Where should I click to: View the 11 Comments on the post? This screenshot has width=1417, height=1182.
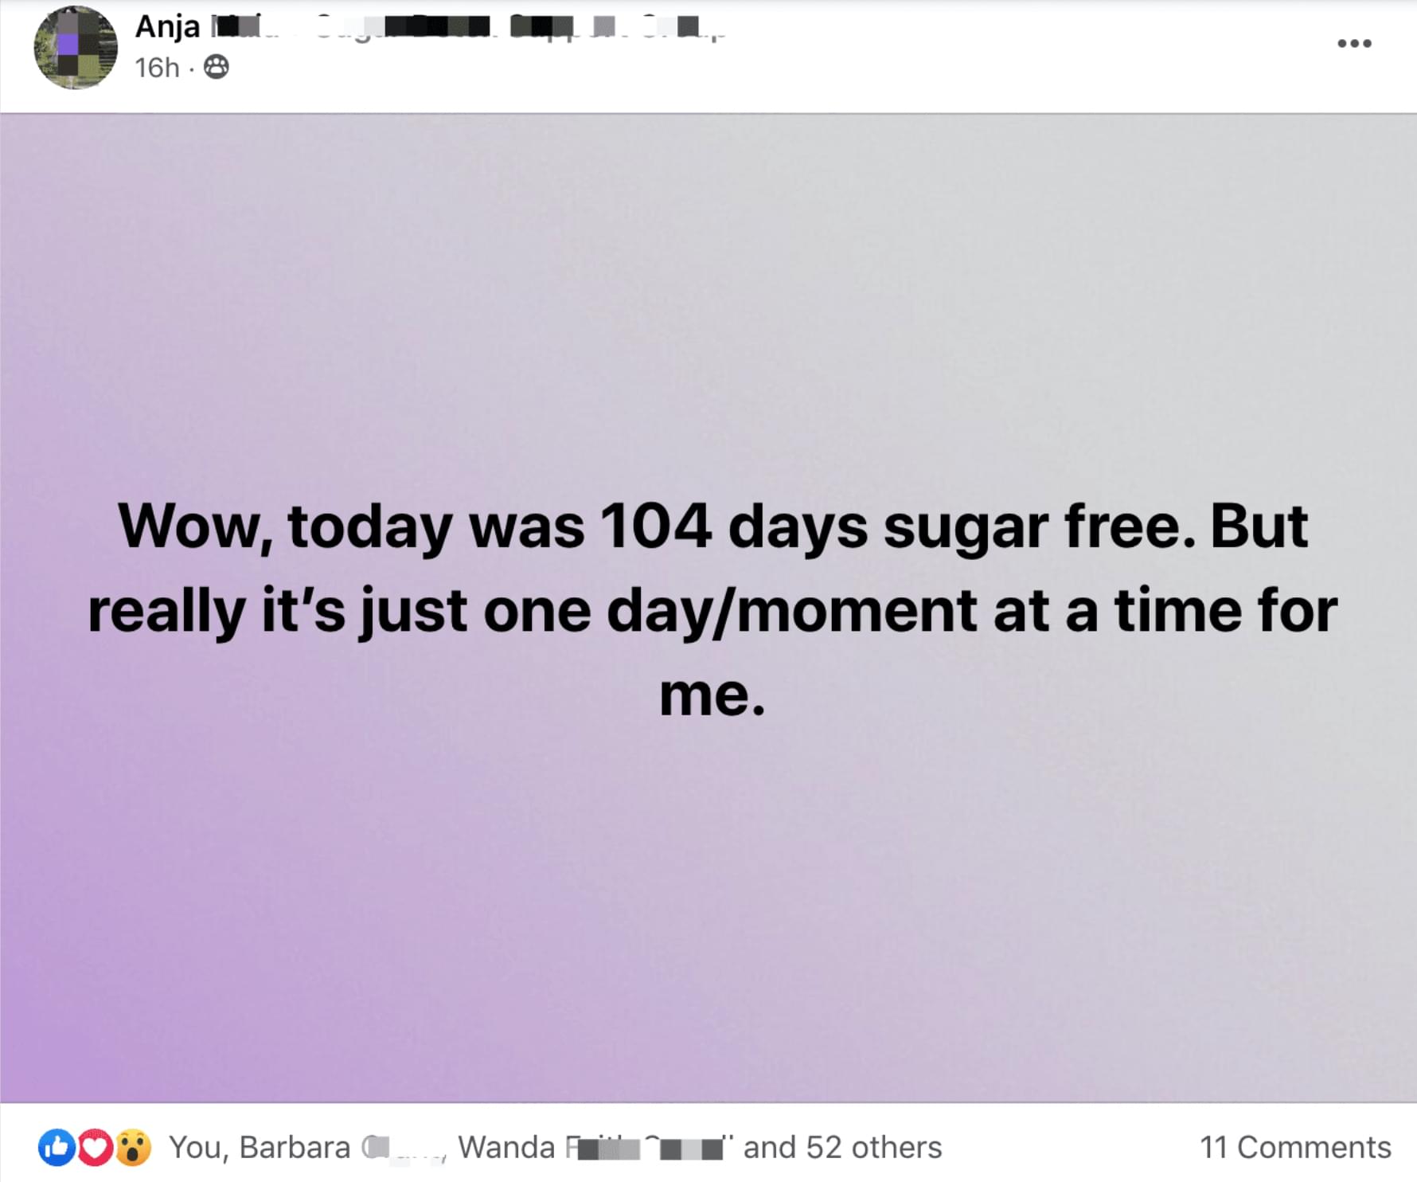1294,1147
